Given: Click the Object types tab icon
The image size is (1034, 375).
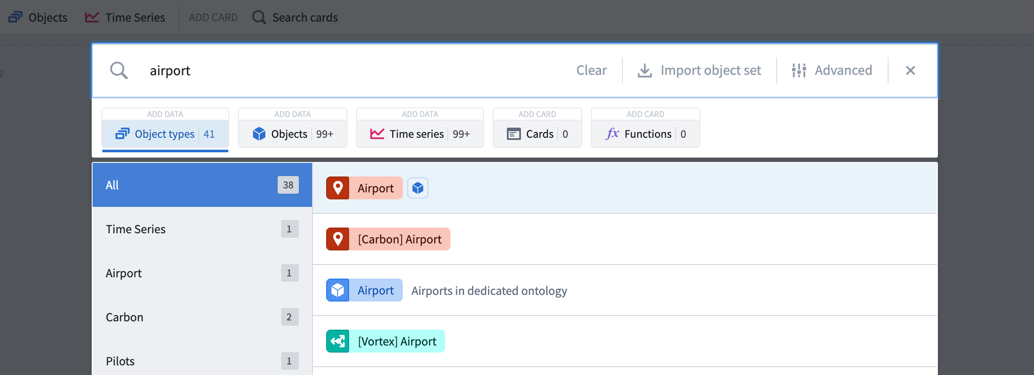Looking at the screenshot, I should point(123,134).
